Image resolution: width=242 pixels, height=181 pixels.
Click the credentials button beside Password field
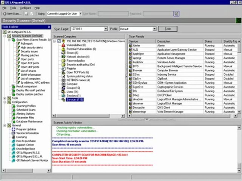(176, 14)
